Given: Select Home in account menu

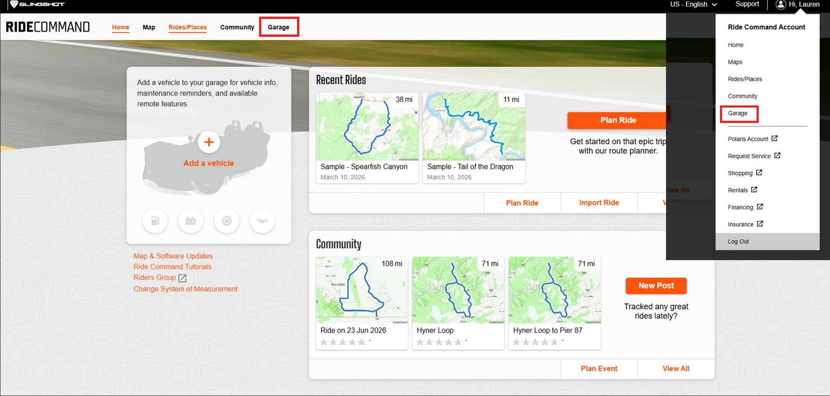Looking at the screenshot, I should click(736, 45).
